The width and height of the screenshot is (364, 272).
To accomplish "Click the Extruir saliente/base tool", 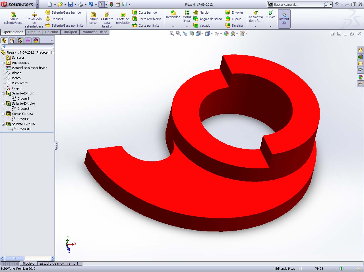I will [x=13, y=18].
